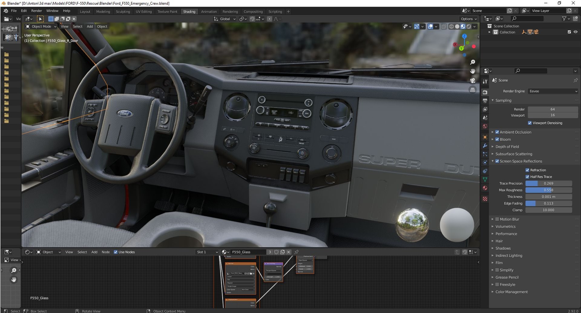
Task: Open the View Layer properties tab icon
Action: (485, 109)
